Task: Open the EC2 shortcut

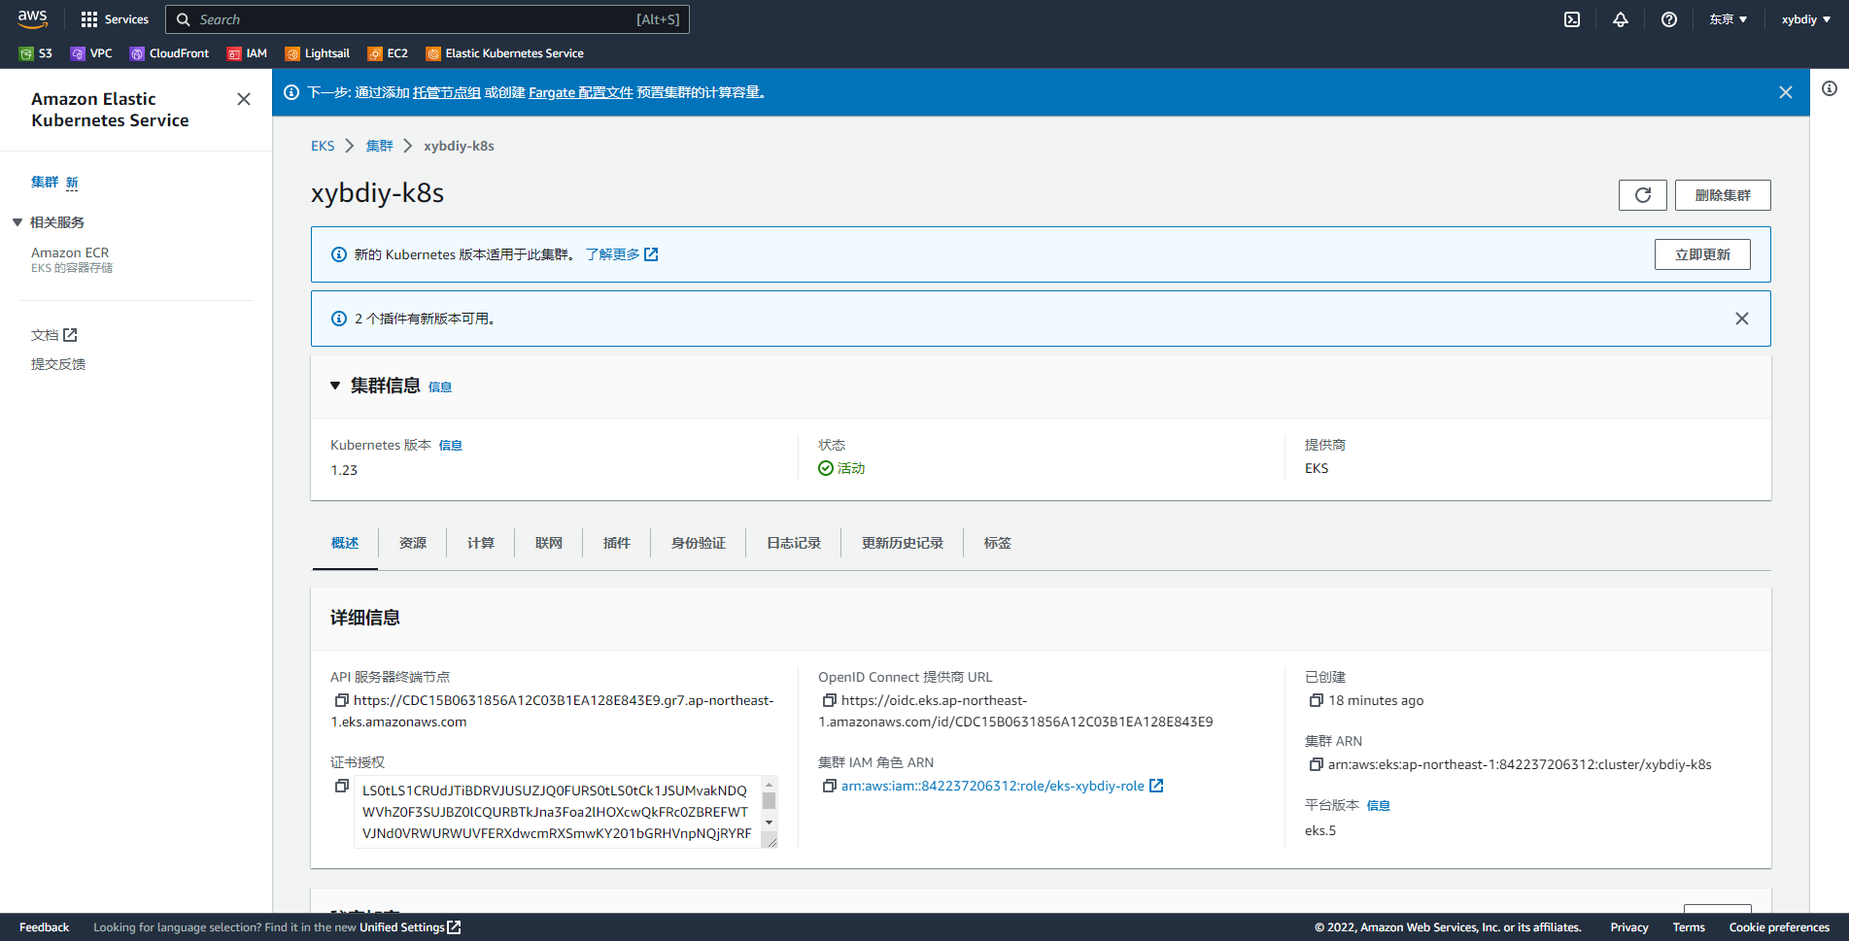Action: pyautogui.click(x=388, y=53)
